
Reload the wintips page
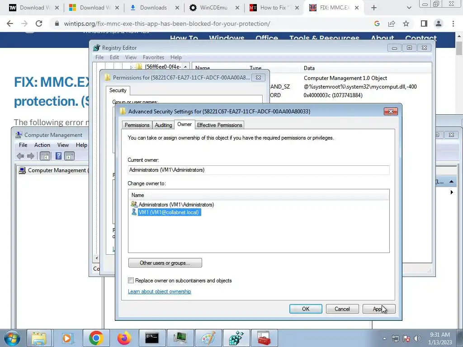tap(39, 23)
